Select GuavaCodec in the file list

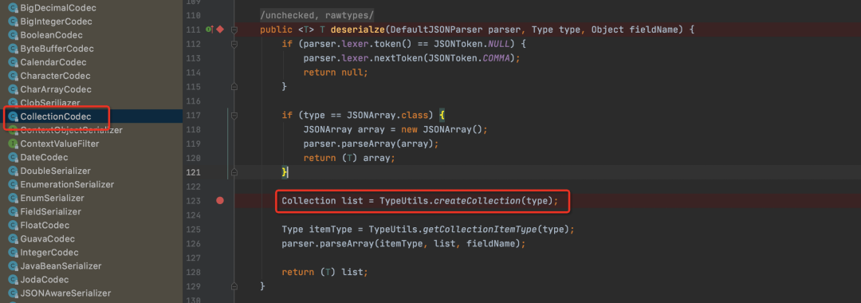[47, 238]
